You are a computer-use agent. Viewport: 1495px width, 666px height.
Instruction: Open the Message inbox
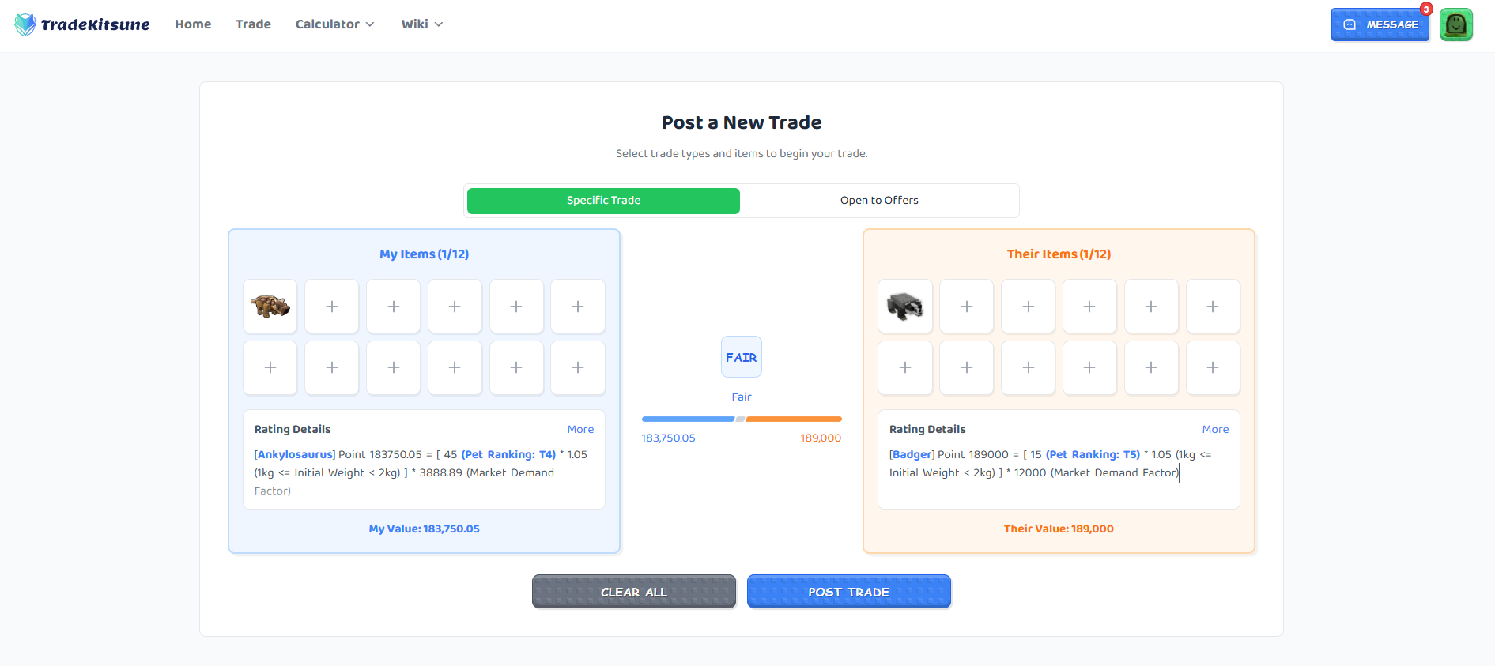tap(1380, 24)
